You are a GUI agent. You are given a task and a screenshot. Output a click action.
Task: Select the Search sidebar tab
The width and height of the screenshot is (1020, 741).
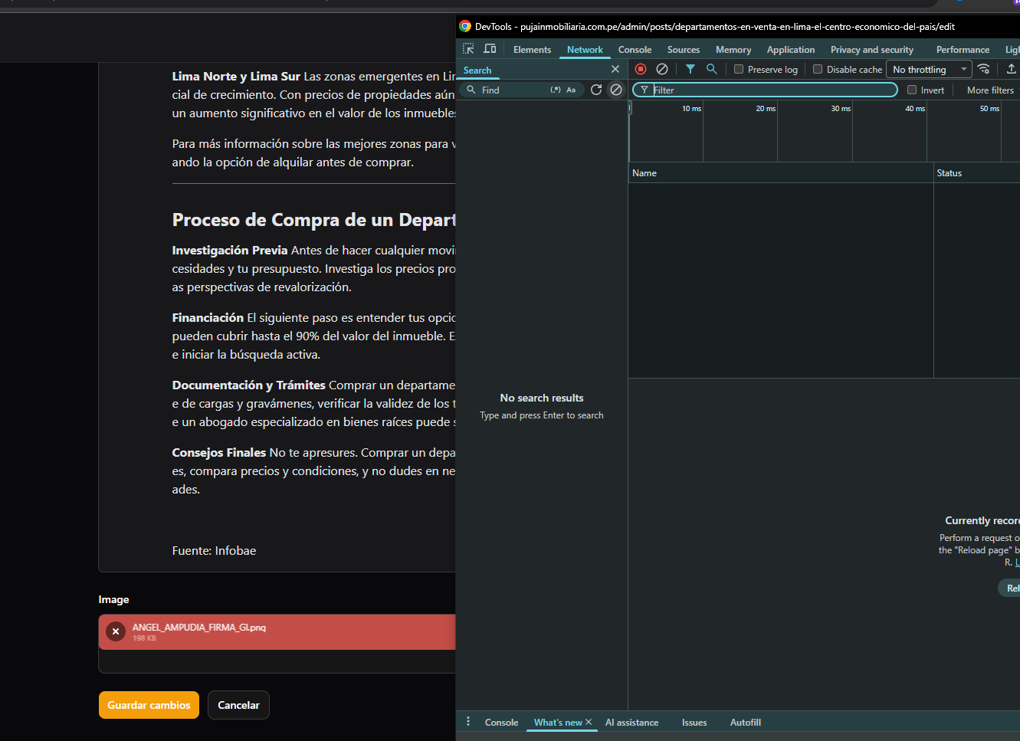[x=477, y=70]
